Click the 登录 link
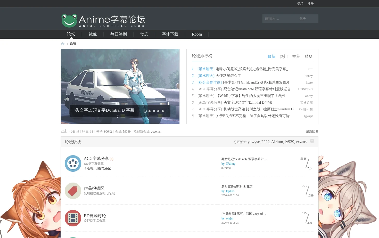 300,4
